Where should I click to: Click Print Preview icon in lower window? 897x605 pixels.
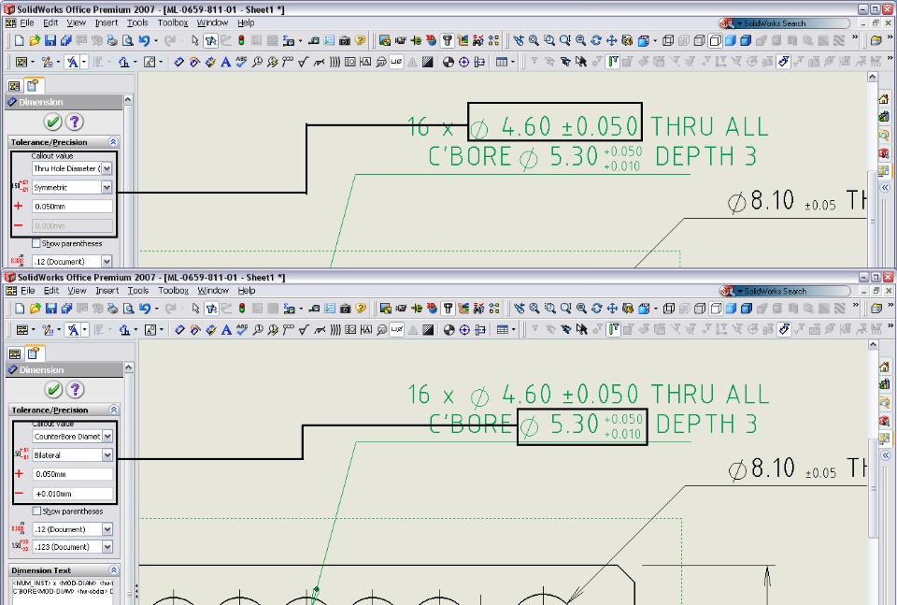point(128,309)
